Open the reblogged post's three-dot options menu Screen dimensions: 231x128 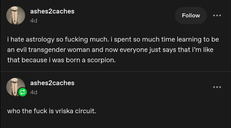(x=217, y=87)
